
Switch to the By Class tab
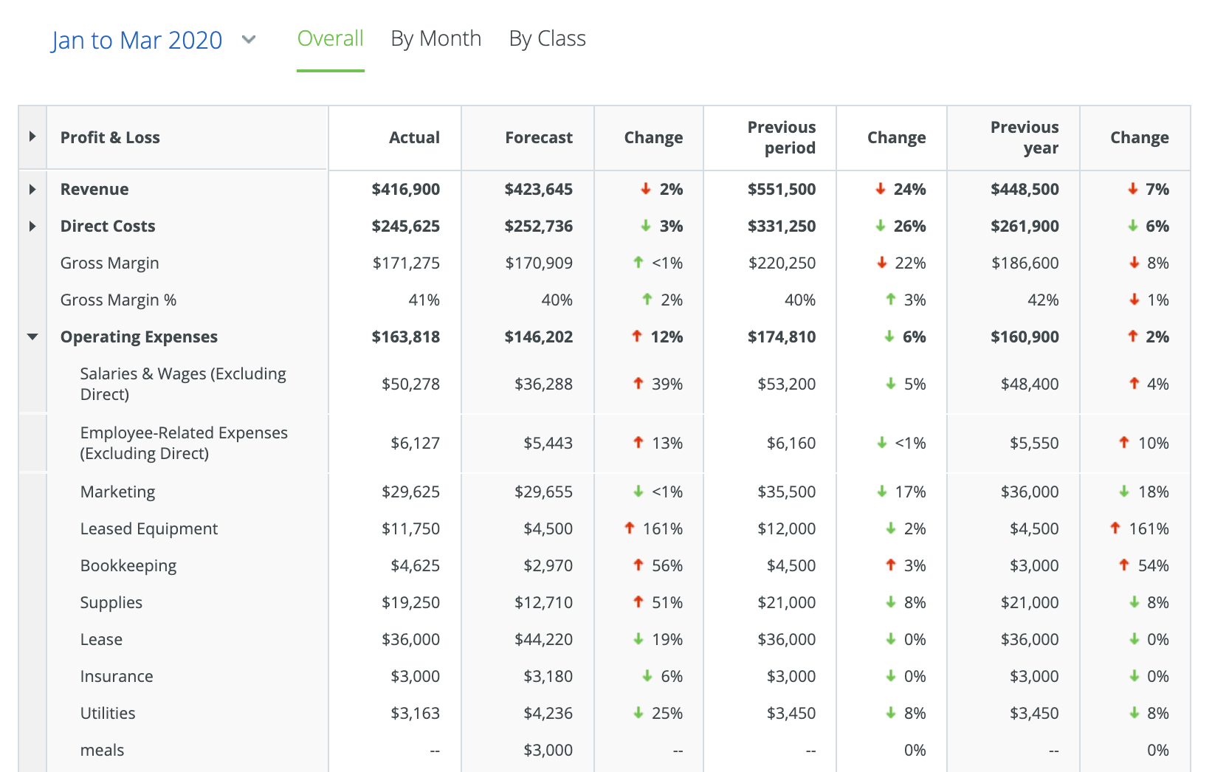547,38
